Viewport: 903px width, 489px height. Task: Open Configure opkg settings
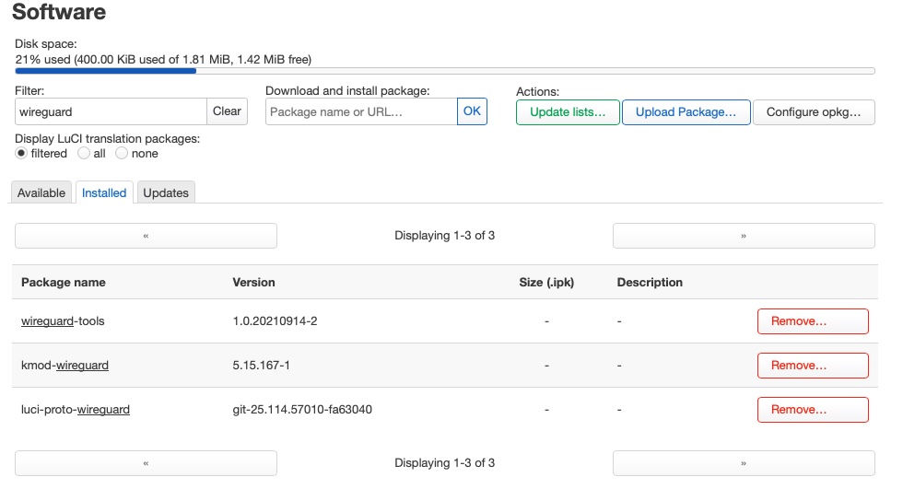814,112
